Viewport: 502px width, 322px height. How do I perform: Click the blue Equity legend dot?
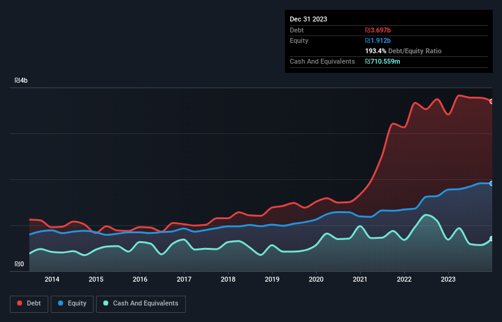click(x=61, y=303)
